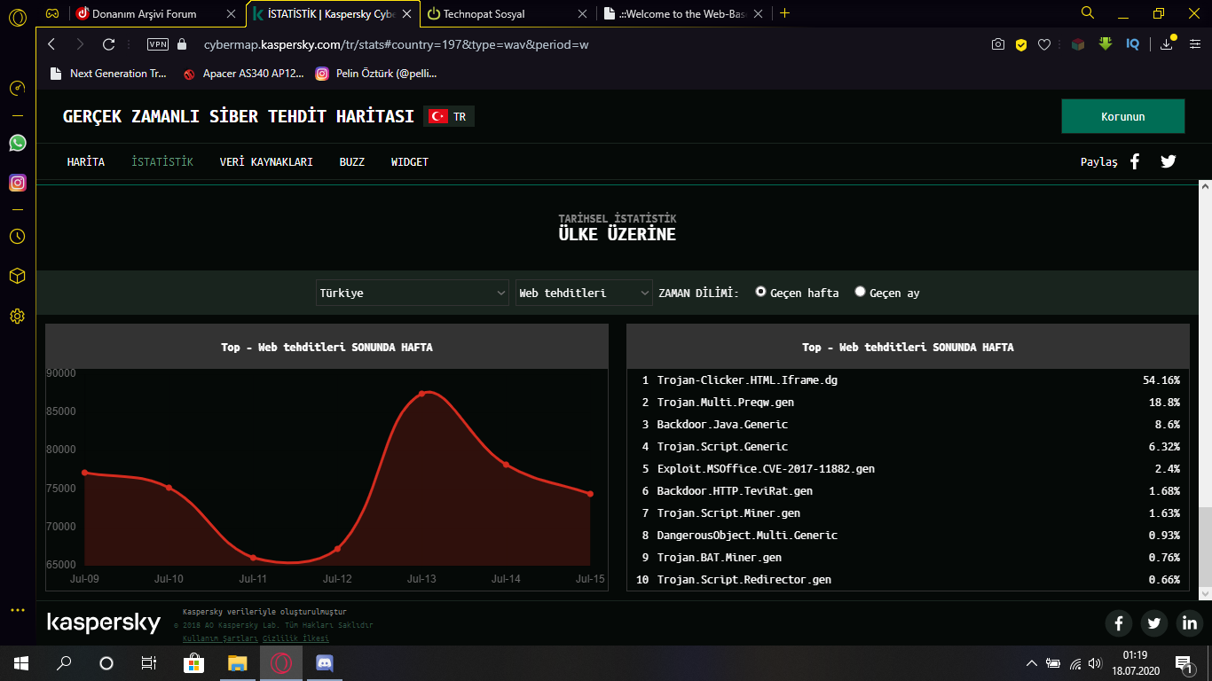Viewport: 1212px width, 681px height.
Task: Open the Opera GX main menu logo
Action: point(17,19)
